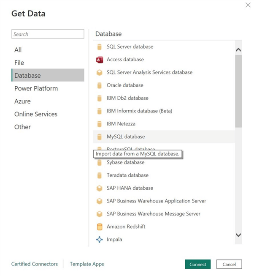
Task: Show the All connectors category
Action: (18, 50)
